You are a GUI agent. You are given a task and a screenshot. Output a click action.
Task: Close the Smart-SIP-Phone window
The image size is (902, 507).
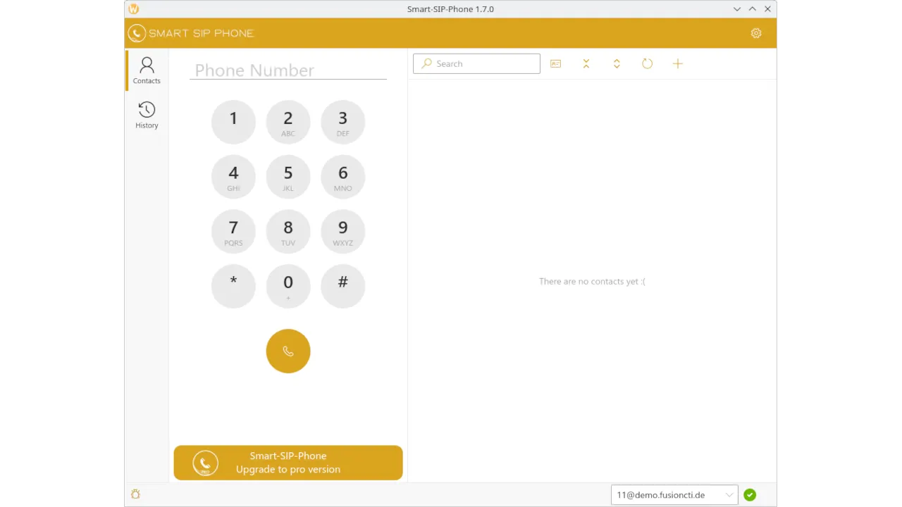(768, 9)
